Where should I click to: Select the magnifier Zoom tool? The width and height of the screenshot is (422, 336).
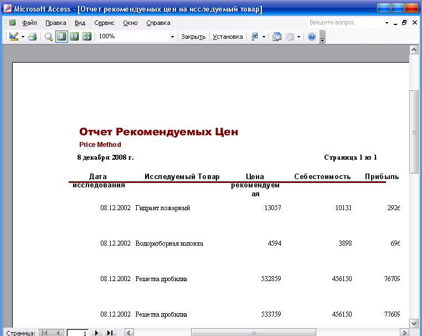(49, 37)
